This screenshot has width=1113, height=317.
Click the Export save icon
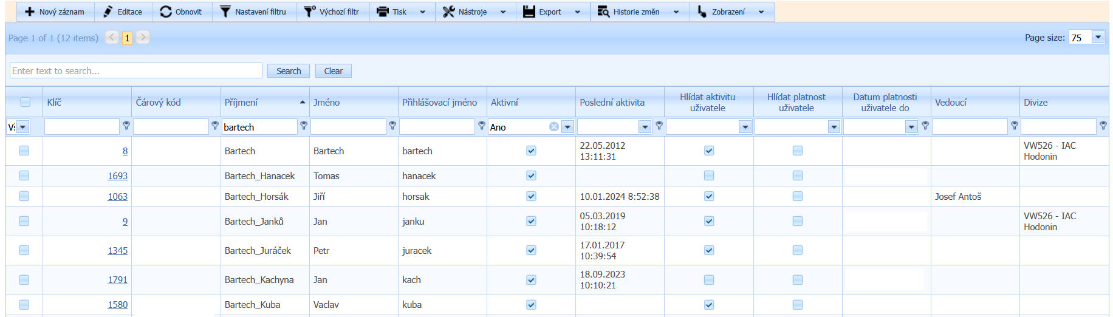(529, 12)
